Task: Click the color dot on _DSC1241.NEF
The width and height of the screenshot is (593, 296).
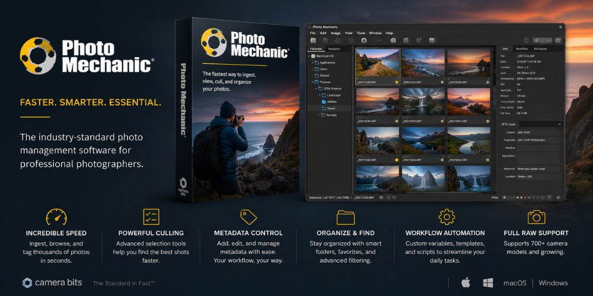Action: (x=488, y=121)
